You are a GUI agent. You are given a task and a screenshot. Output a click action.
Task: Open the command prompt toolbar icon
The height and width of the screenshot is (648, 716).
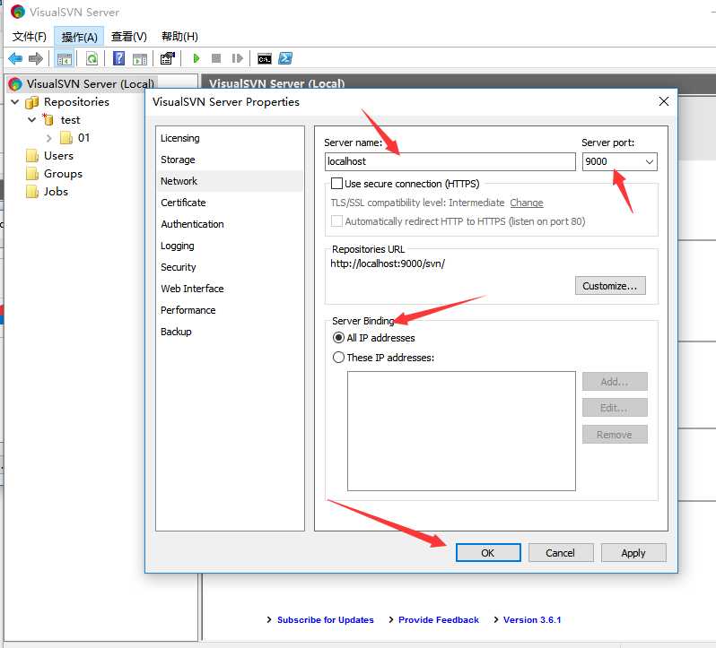[265, 59]
